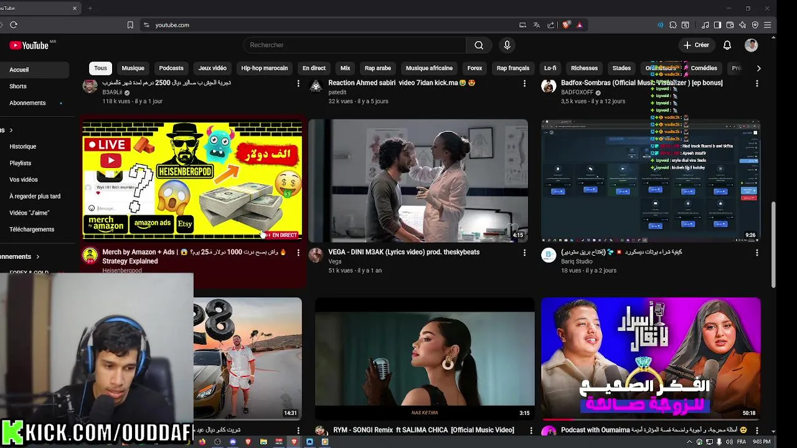Select the Lo-fi filter chip
The height and width of the screenshot is (448, 797).
coord(550,68)
